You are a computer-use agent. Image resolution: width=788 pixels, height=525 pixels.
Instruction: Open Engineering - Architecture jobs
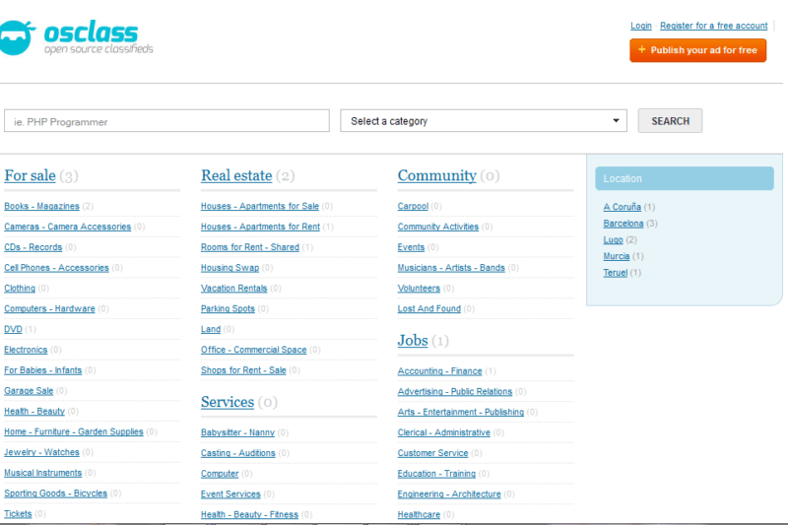[x=449, y=494]
